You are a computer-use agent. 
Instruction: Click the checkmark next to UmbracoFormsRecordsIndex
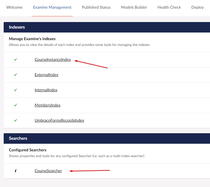tap(15, 120)
